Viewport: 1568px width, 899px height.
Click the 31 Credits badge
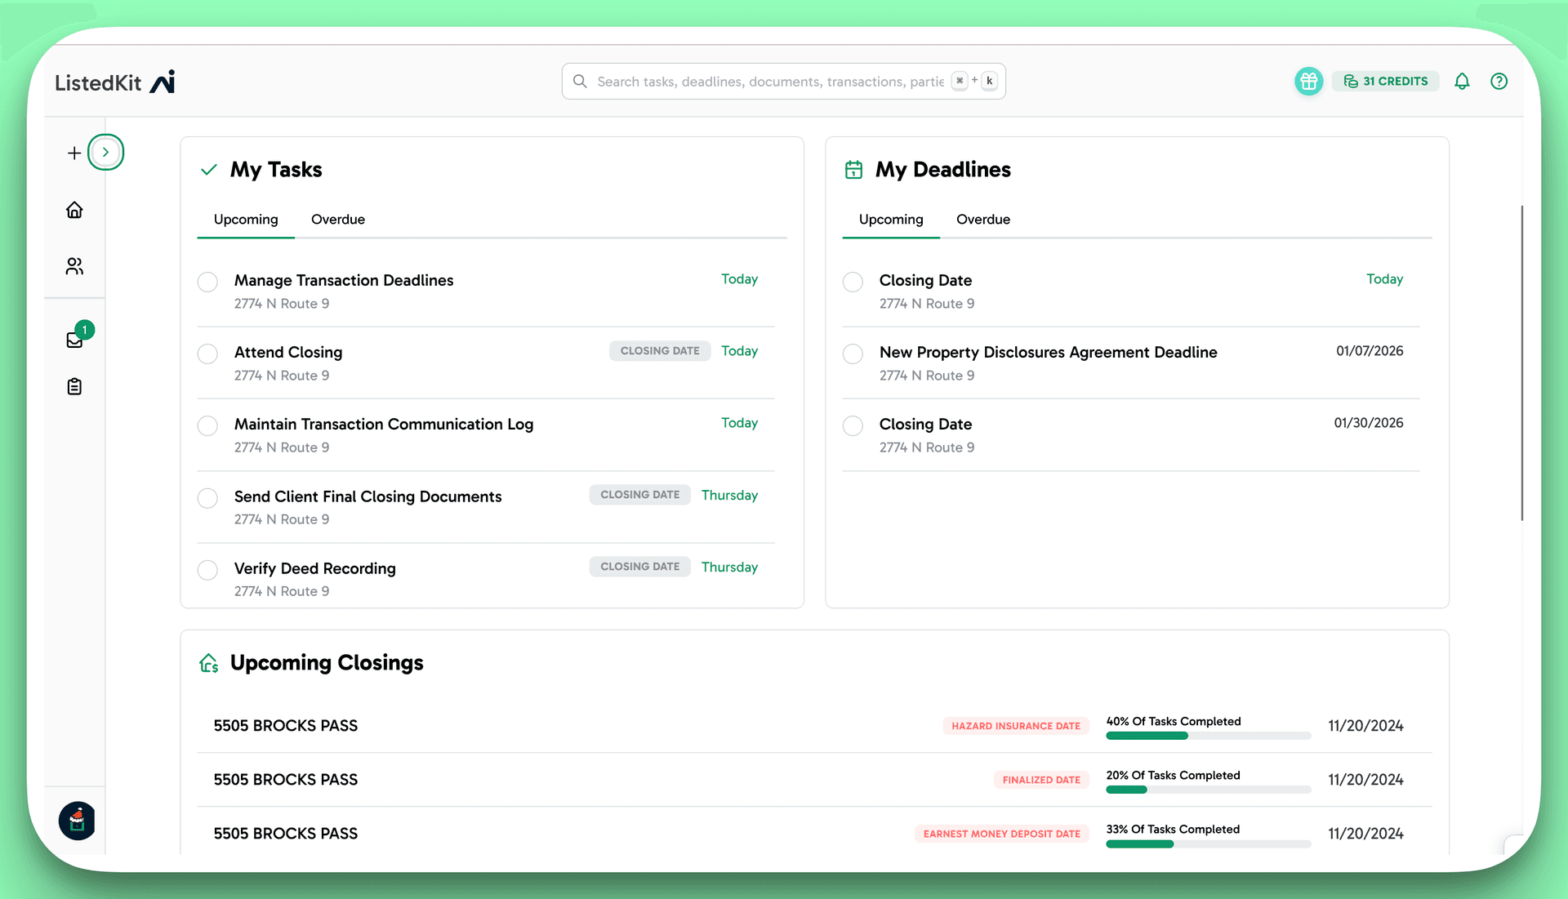pyautogui.click(x=1386, y=81)
